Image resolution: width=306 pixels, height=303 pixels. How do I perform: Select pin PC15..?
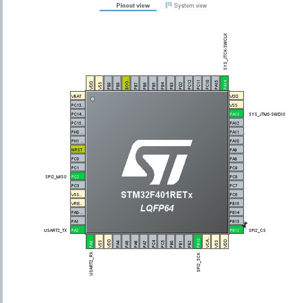[78, 123]
